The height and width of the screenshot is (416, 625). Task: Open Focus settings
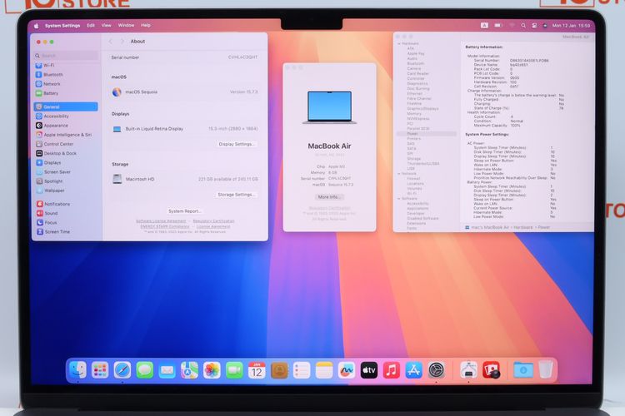[x=66, y=222]
